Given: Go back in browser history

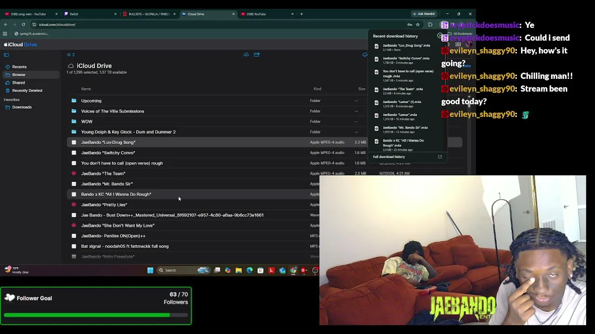Looking at the screenshot, I should click(6, 25).
